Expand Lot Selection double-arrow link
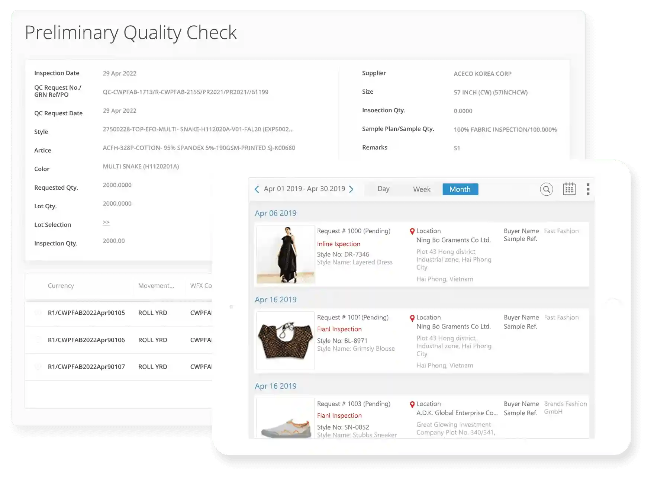The width and height of the screenshot is (654, 482). (x=106, y=222)
